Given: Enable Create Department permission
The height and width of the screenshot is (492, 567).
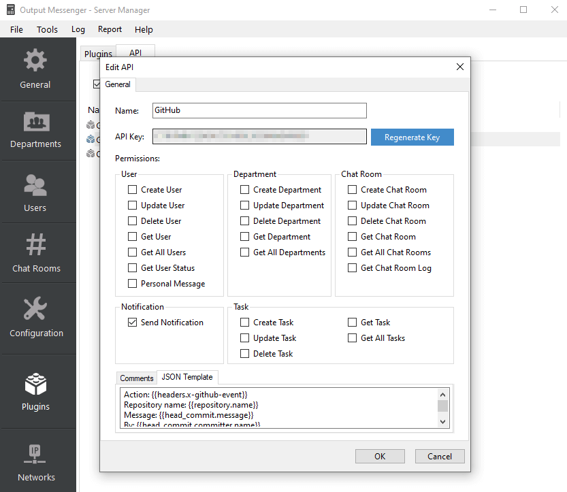Looking at the screenshot, I should pos(245,190).
